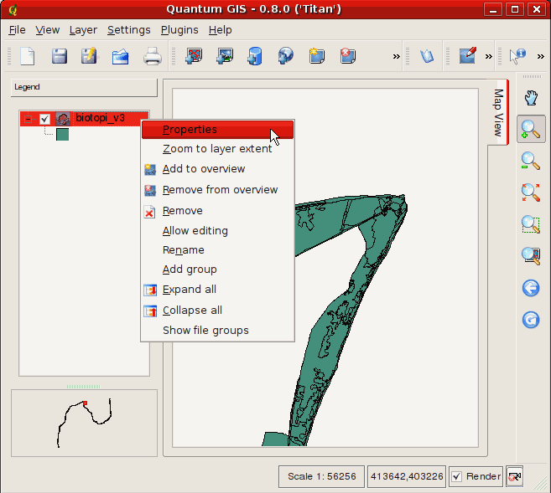Click the legend/overview splitter handle
The height and width of the screenshot is (493, 551).
tap(84, 387)
